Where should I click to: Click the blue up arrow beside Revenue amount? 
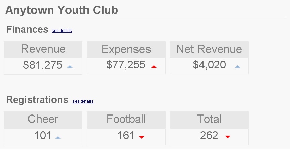(70, 67)
